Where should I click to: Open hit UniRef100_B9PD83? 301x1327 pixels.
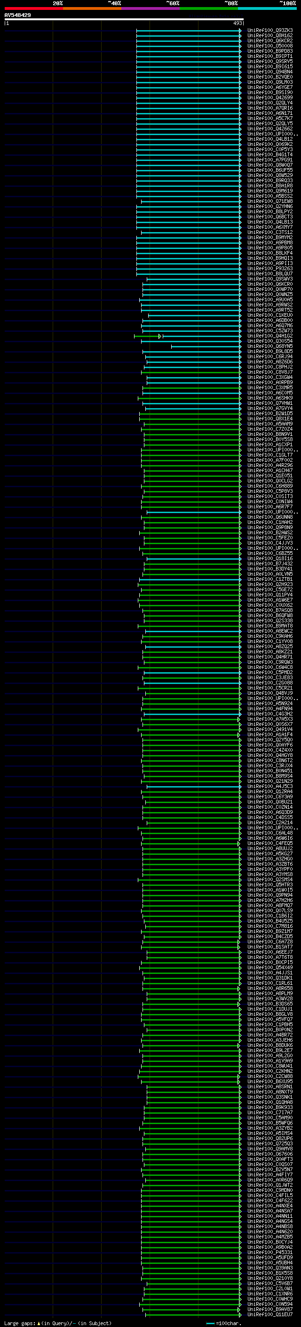pyautogui.click(x=270, y=51)
